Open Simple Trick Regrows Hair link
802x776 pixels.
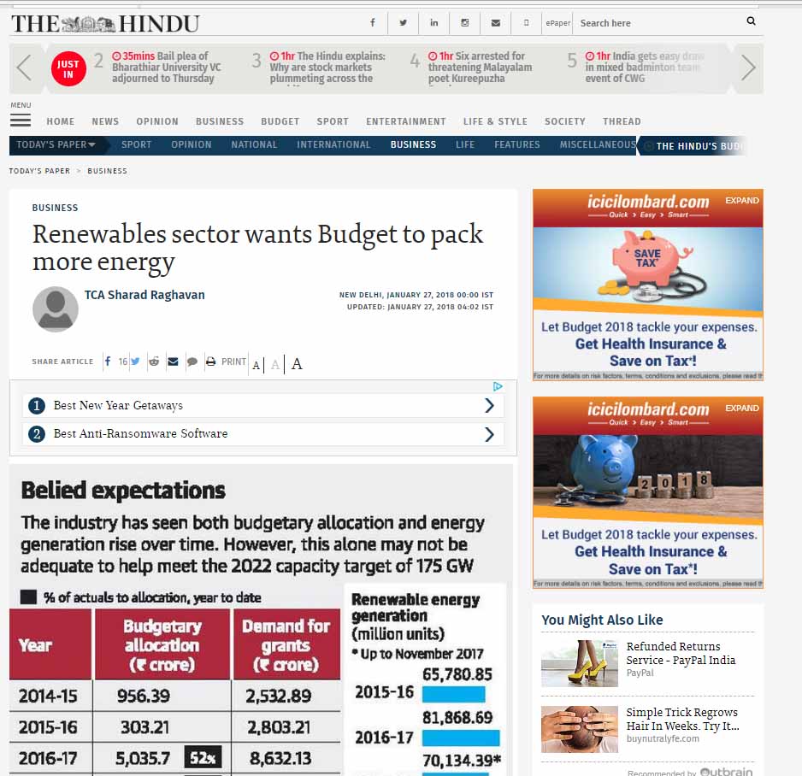682,719
